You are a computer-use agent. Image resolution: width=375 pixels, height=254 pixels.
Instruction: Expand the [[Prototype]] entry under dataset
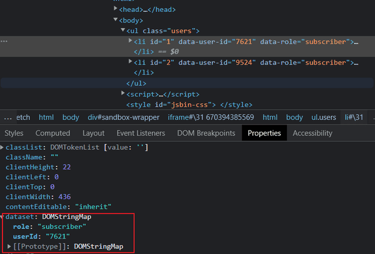9,246
